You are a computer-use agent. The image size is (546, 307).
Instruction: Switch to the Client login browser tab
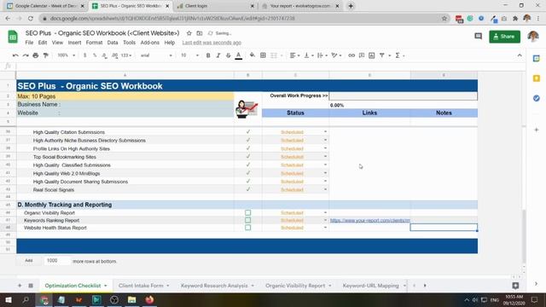point(215,6)
